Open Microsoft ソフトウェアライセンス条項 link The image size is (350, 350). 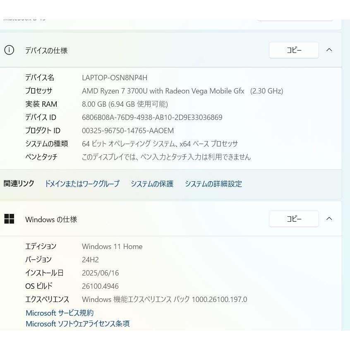pos(77,324)
